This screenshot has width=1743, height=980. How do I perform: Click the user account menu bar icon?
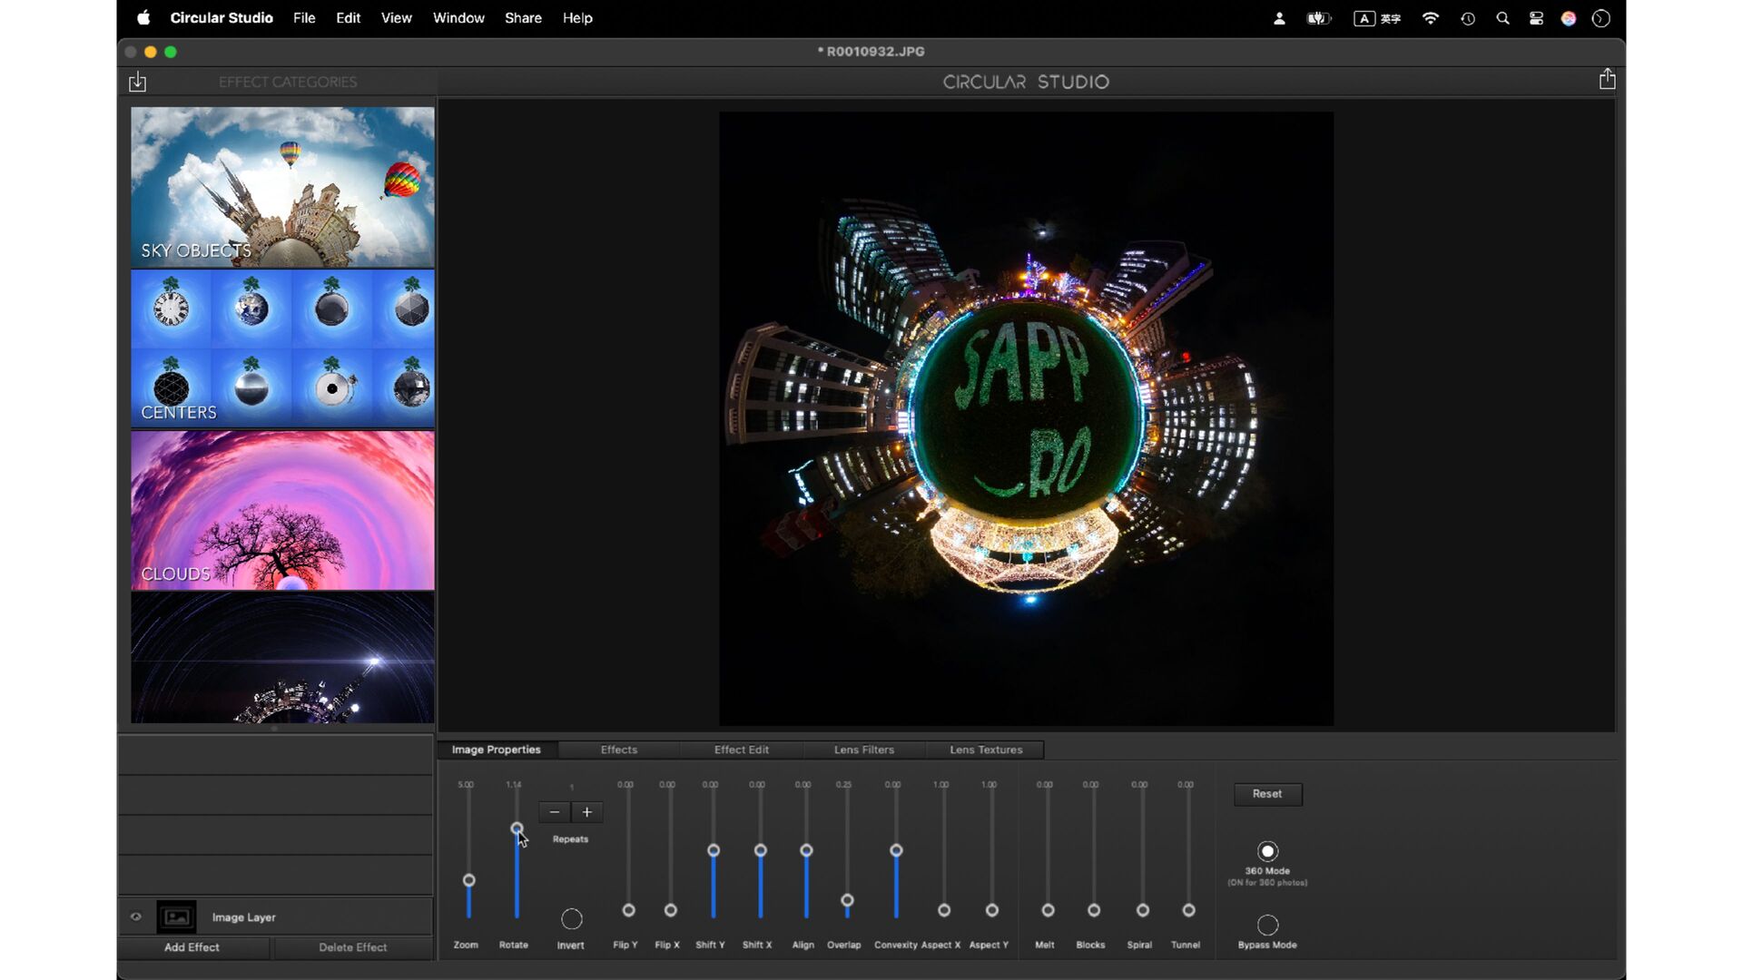1279,18
